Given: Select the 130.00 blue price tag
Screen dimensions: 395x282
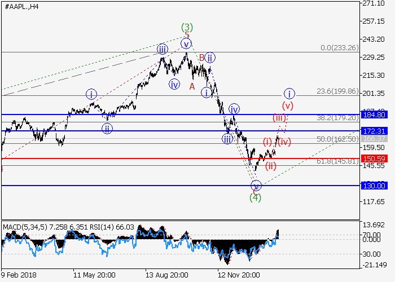Looking at the screenshot, I should click(374, 186).
